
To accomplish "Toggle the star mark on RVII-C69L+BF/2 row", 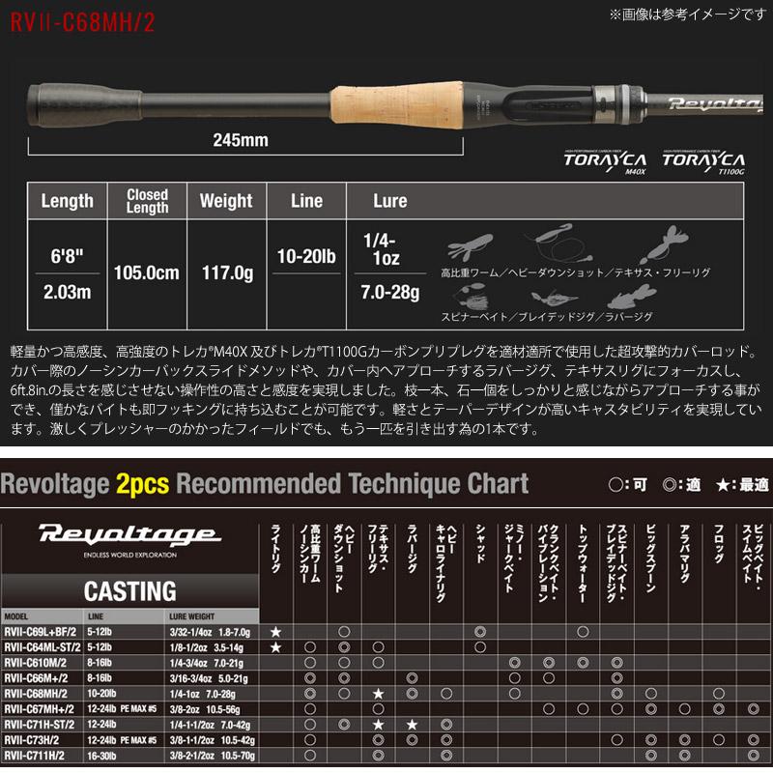I will coord(274,632).
